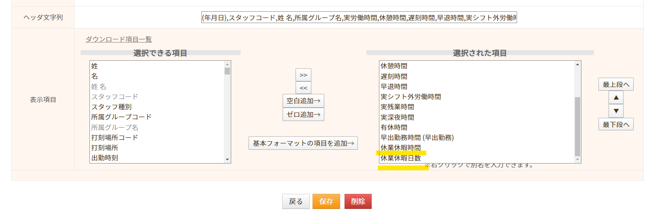Save settings with the orange 保存 button
Image resolution: width=664 pixels, height=221 pixels.
tap(326, 201)
